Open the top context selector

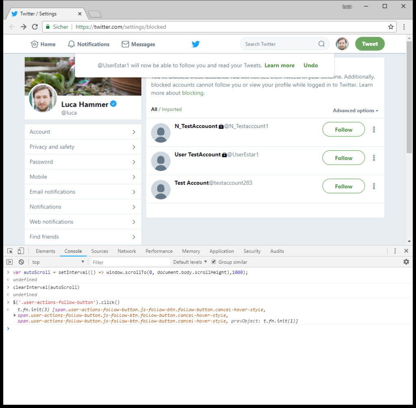(x=58, y=262)
